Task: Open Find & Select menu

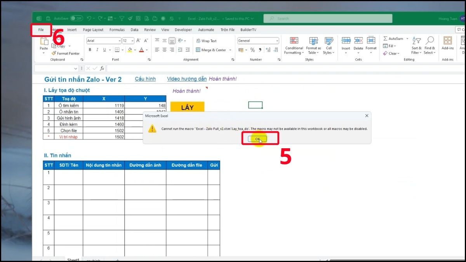Action: [x=430, y=46]
